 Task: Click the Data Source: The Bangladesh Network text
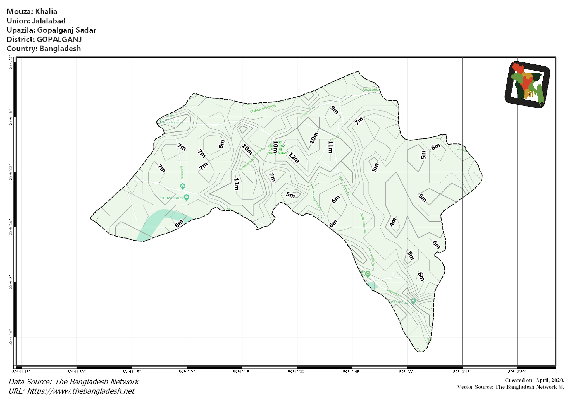[x=73, y=382]
